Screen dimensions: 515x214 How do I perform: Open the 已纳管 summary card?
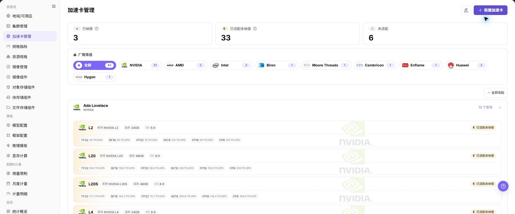[140, 34]
